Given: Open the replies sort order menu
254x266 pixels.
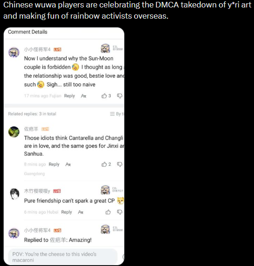Looking at the screenshot, I should pyautogui.click(x=117, y=114).
